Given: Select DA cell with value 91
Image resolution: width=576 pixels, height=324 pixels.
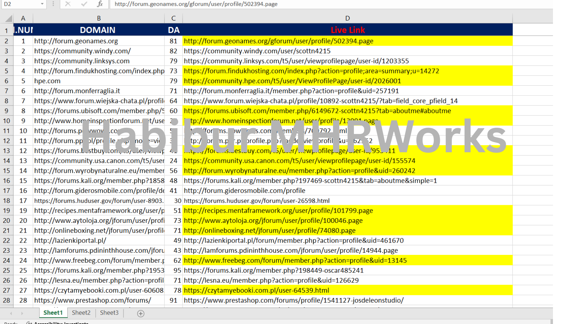Looking at the screenshot, I should [174, 300].
